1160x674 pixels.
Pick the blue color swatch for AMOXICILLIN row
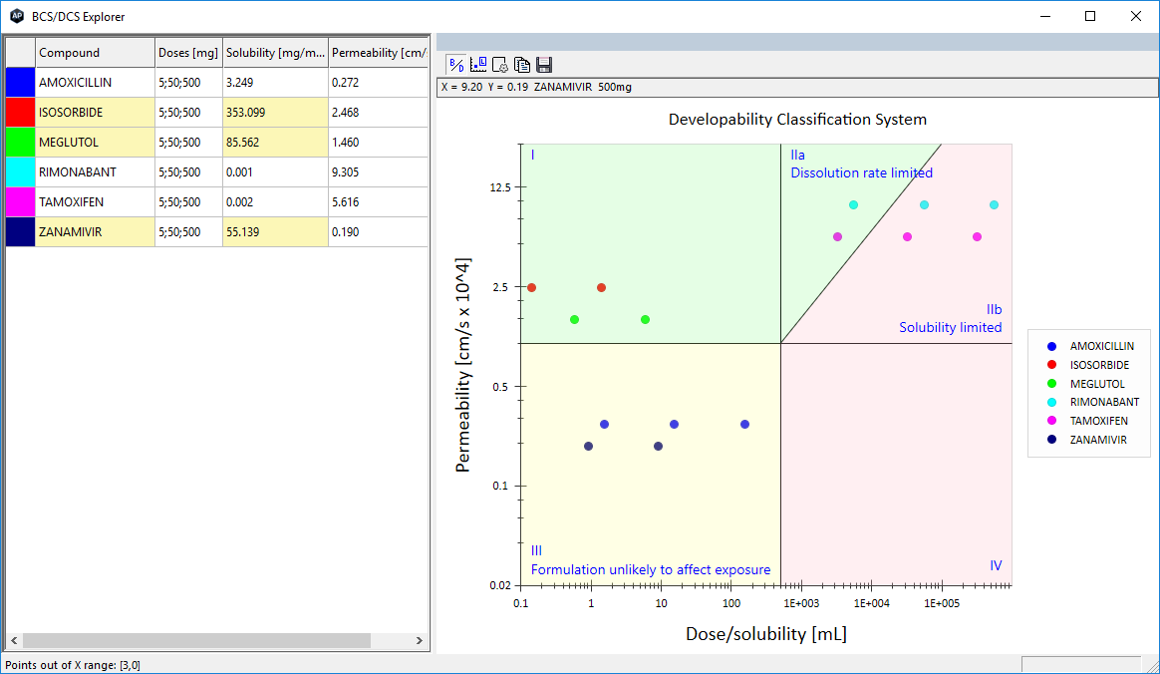pyautogui.click(x=21, y=82)
